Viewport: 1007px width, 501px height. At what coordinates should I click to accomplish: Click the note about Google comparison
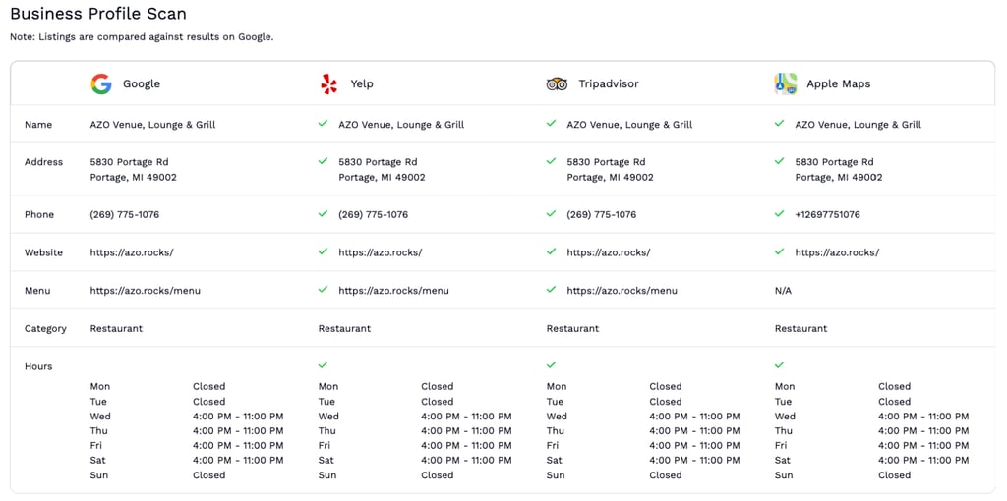tap(142, 37)
